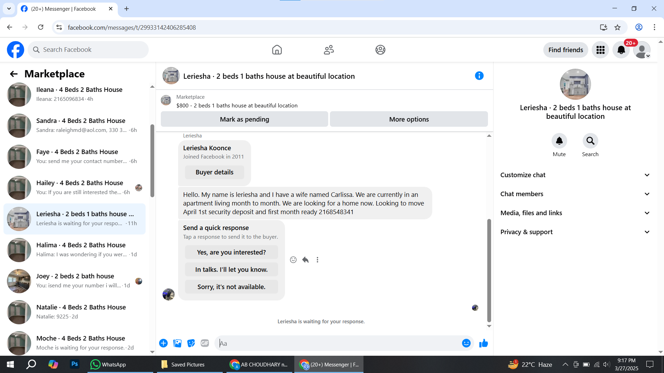Add emoji reaction to the message
The width and height of the screenshot is (664, 373).
coord(293,260)
